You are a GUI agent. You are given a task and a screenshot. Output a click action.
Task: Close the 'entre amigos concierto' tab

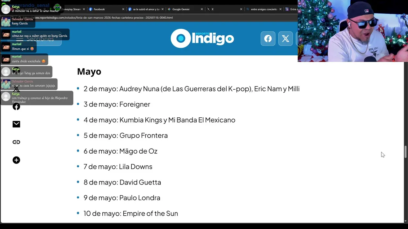pos(280,9)
